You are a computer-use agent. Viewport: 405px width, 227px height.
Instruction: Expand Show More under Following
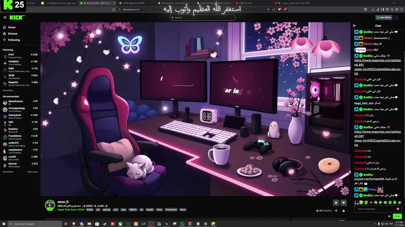point(8,90)
